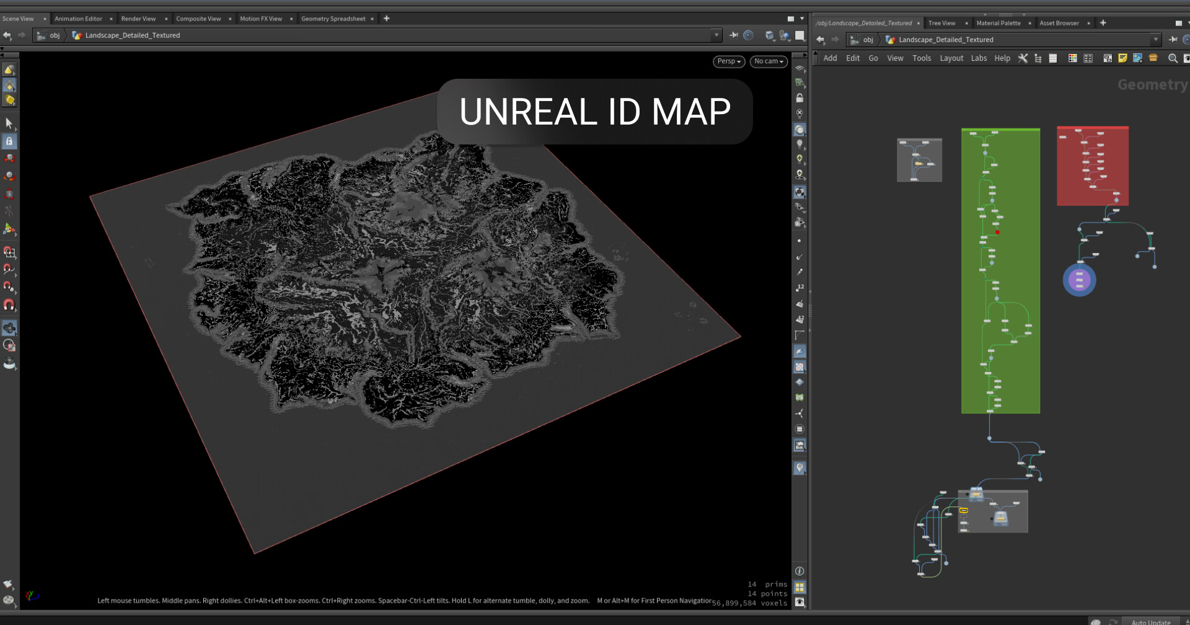Expand the obj path dropdown arrow
Viewport: 1190px width, 625px height.
[717, 35]
